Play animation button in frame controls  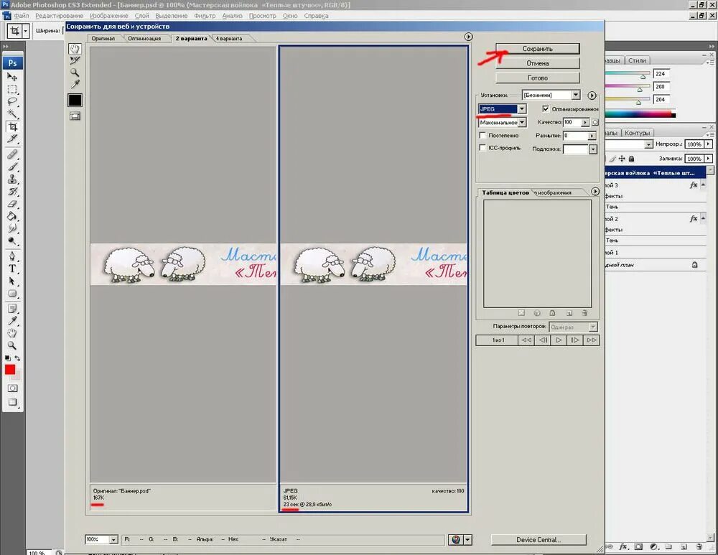pyautogui.click(x=559, y=340)
